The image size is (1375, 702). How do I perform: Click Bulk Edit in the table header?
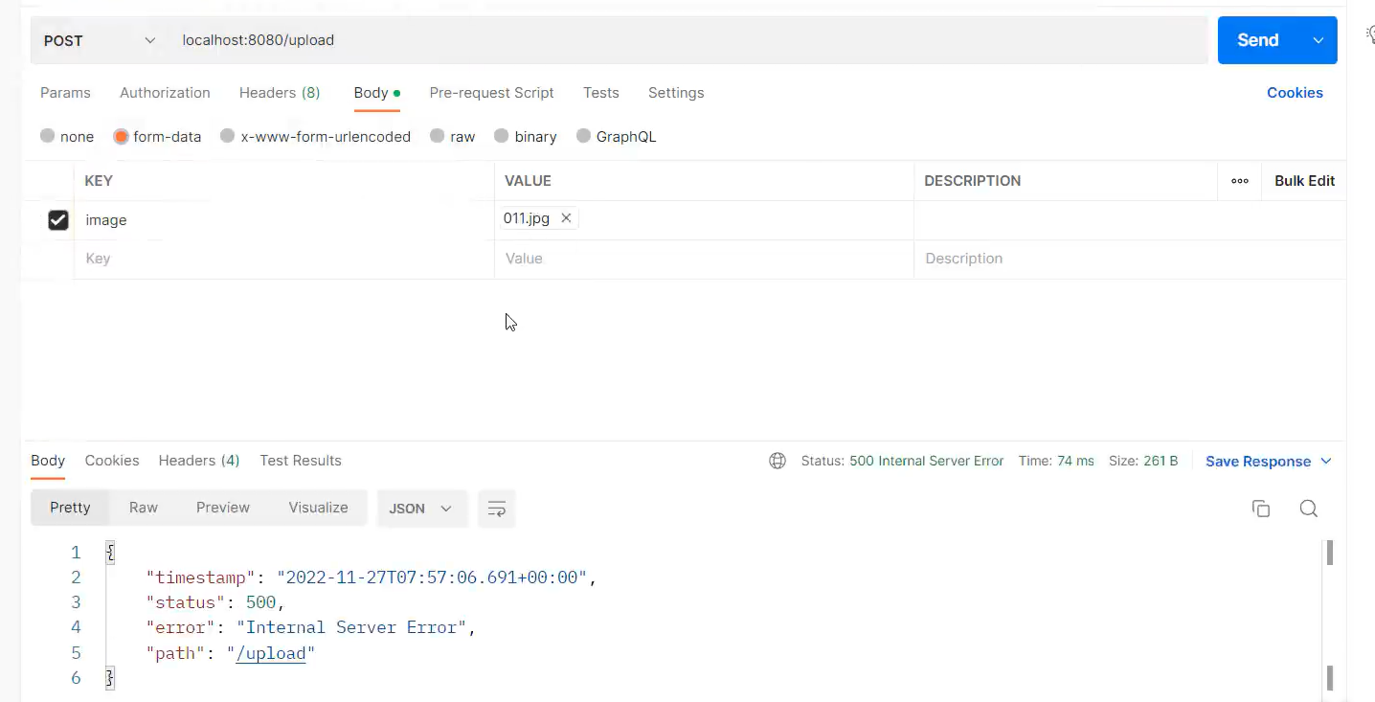pyautogui.click(x=1304, y=181)
